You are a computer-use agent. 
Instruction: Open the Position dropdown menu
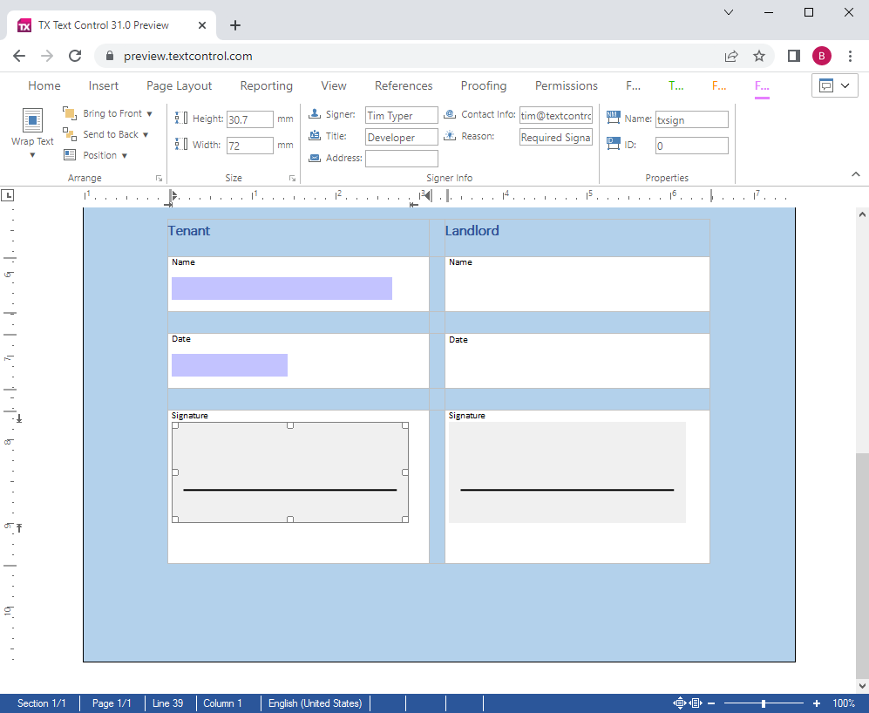tap(125, 156)
